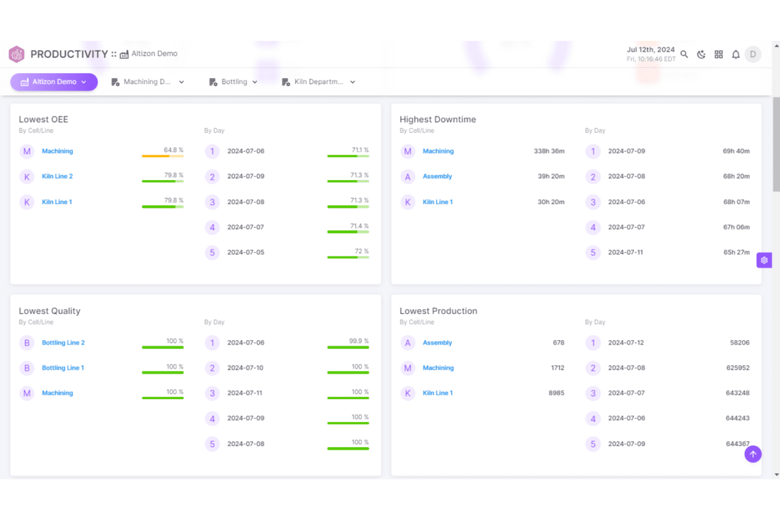The width and height of the screenshot is (780, 520).
Task: Expand the Kiln Departm... dropdown
Action: tap(318, 82)
